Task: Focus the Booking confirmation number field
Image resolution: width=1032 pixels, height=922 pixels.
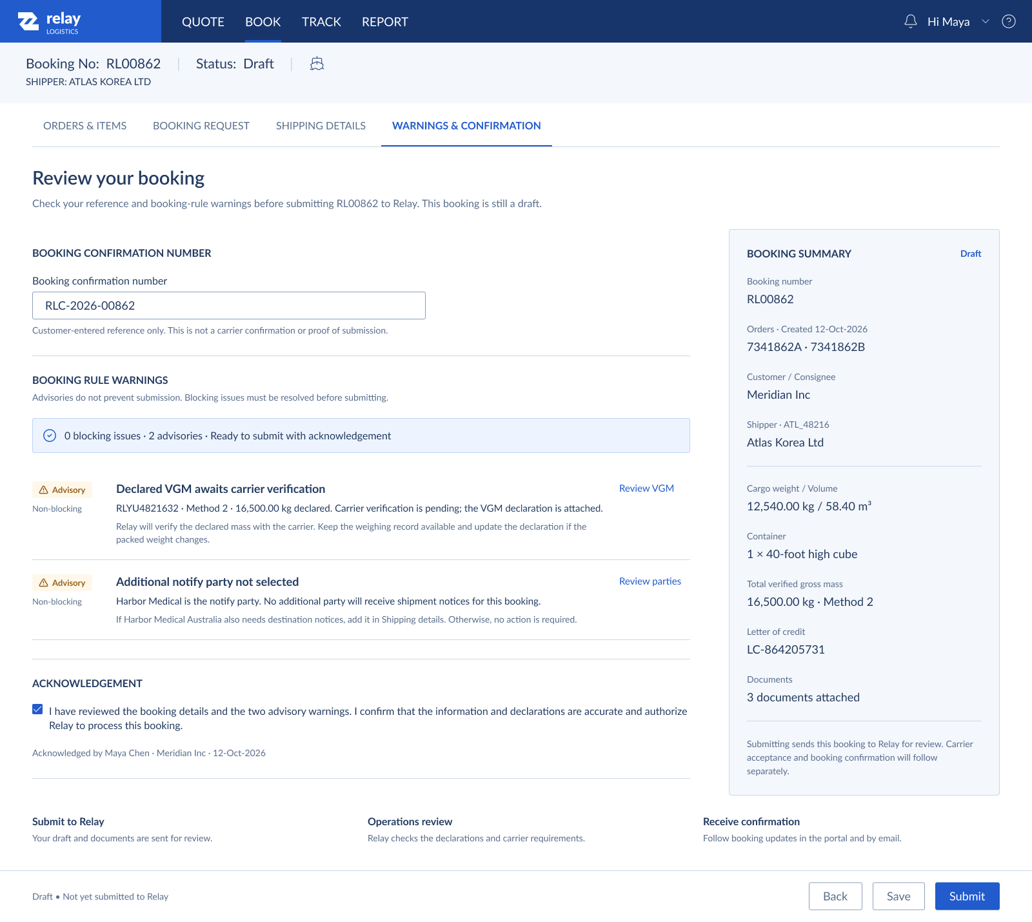Action: (229, 305)
